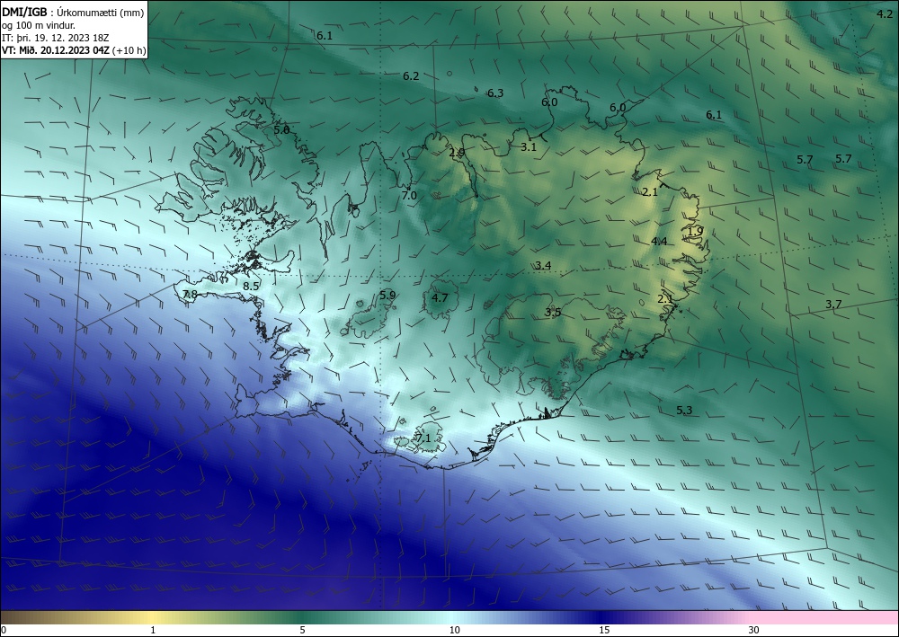899x637 pixels.
Task: Select the 1.9 value label
Action: 696,232
